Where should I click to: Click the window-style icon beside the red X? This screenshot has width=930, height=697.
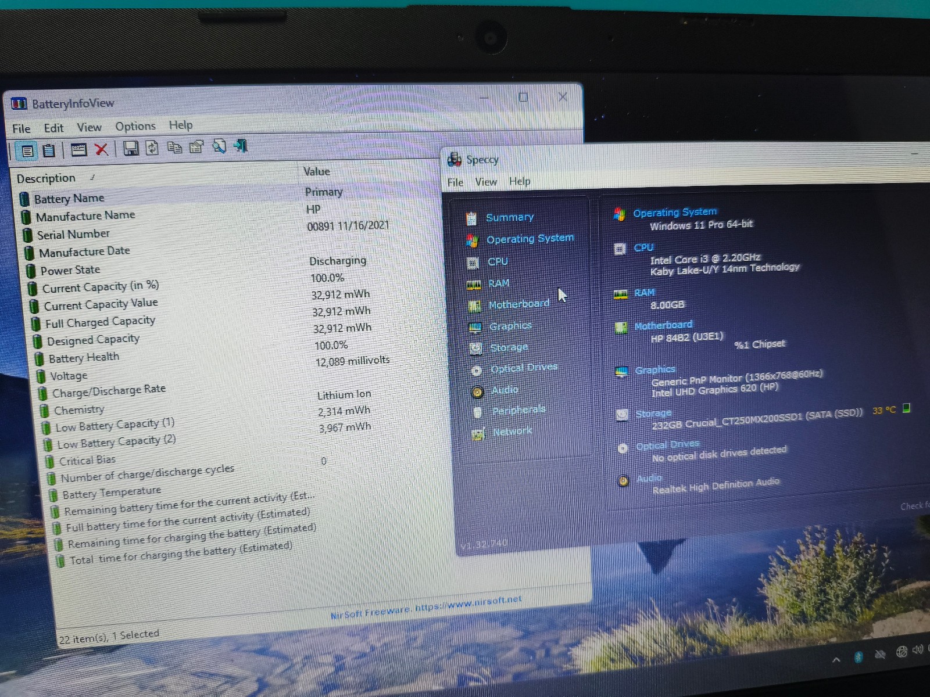pyautogui.click(x=78, y=150)
